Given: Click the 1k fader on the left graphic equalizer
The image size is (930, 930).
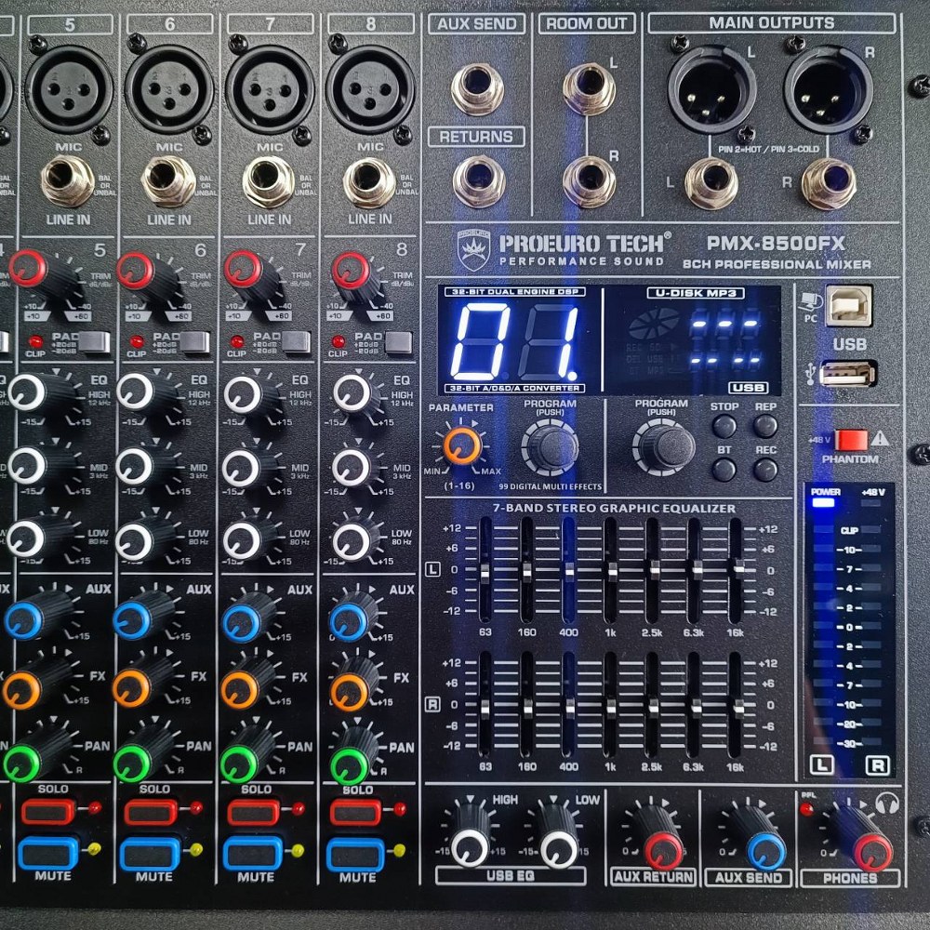Looking at the screenshot, I should (613, 569).
